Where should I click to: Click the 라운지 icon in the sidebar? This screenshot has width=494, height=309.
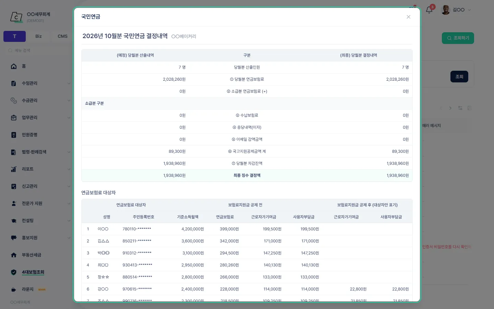14,289
